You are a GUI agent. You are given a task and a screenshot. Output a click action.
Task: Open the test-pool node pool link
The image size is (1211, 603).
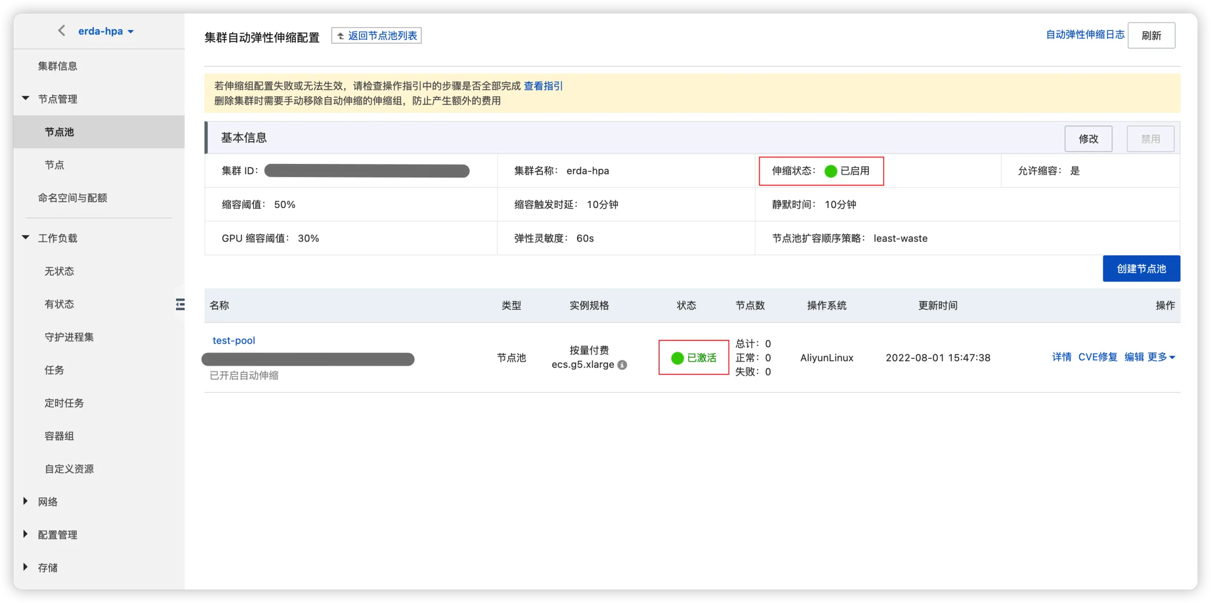(234, 340)
